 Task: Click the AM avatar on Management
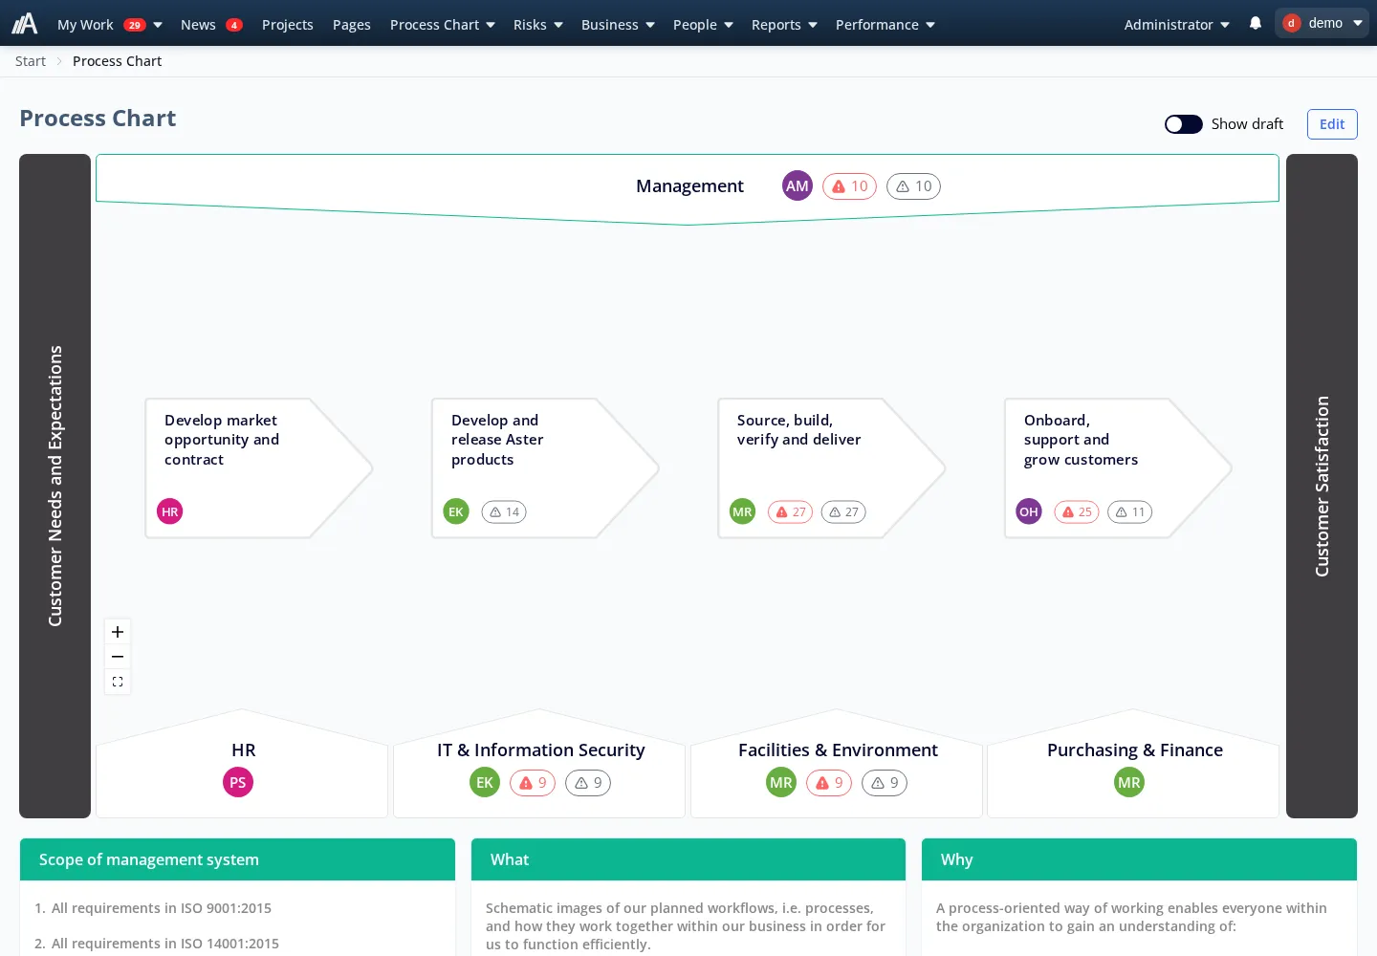coord(798,186)
